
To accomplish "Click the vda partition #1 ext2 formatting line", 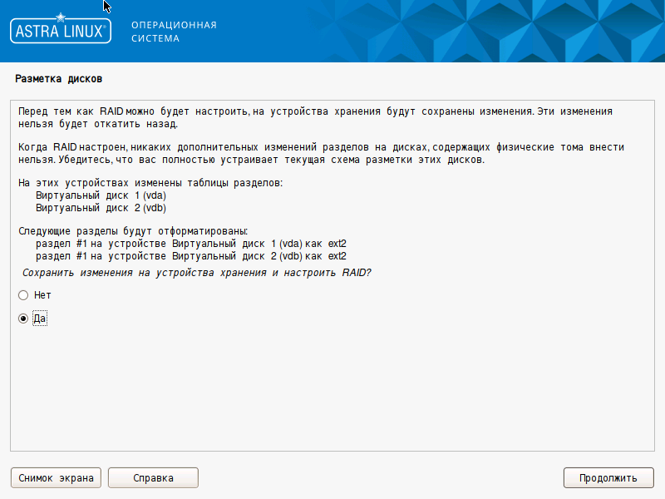I will (x=190, y=244).
